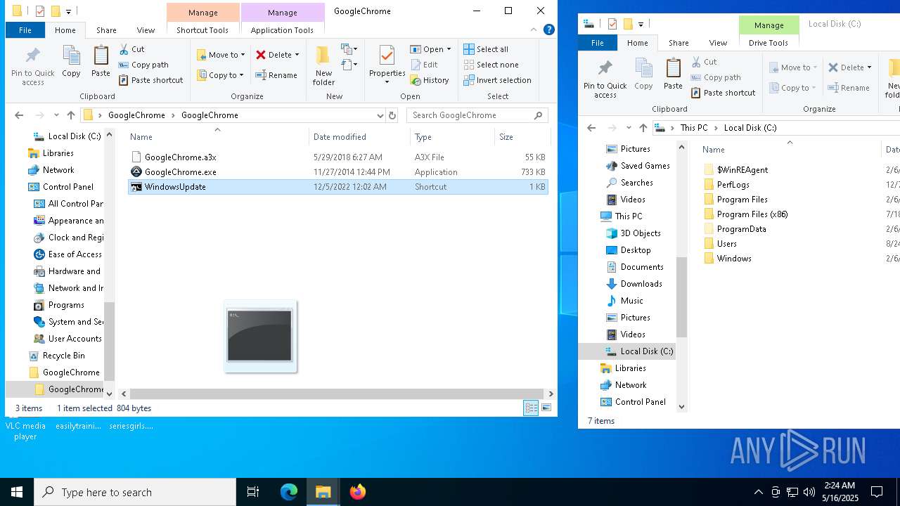Screen dimensions: 900x506
Task: Click the Search GoogleChrome input field
Action: [477, 115]
